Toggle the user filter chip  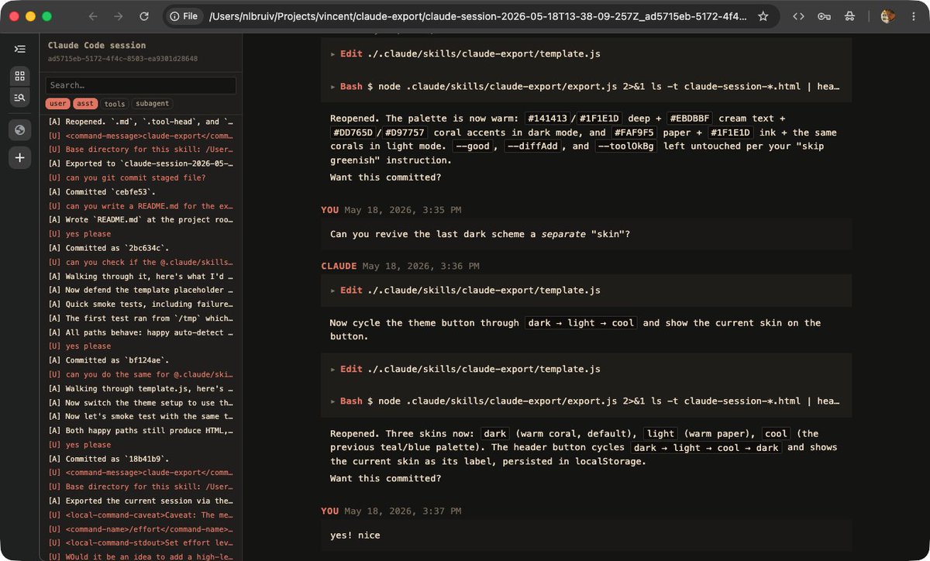57,104
